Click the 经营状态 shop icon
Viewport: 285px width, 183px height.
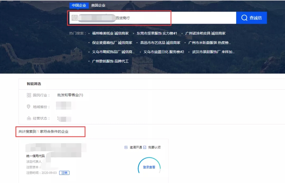click(29, 118)
